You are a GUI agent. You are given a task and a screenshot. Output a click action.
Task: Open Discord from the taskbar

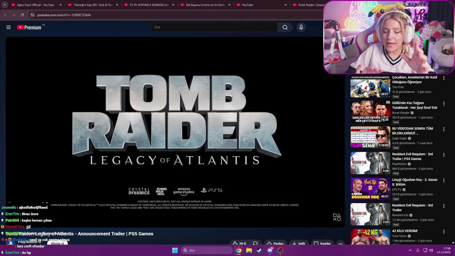pyautogui.click(x=270, y=250)
